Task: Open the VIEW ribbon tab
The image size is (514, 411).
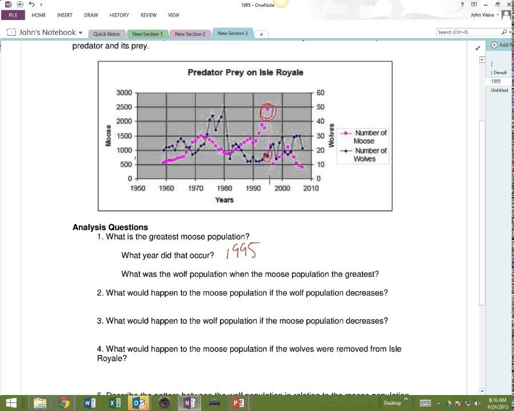Action: 174,15
